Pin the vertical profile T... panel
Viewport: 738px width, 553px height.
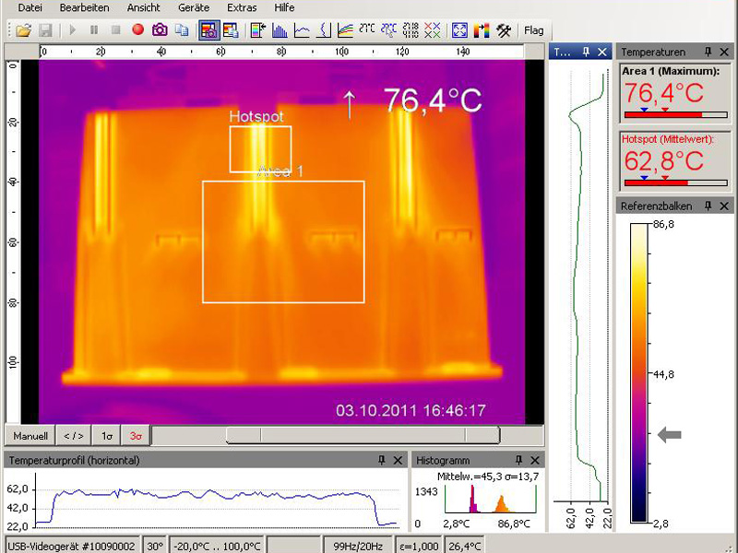pyautogui.click(x=586, y=52)
